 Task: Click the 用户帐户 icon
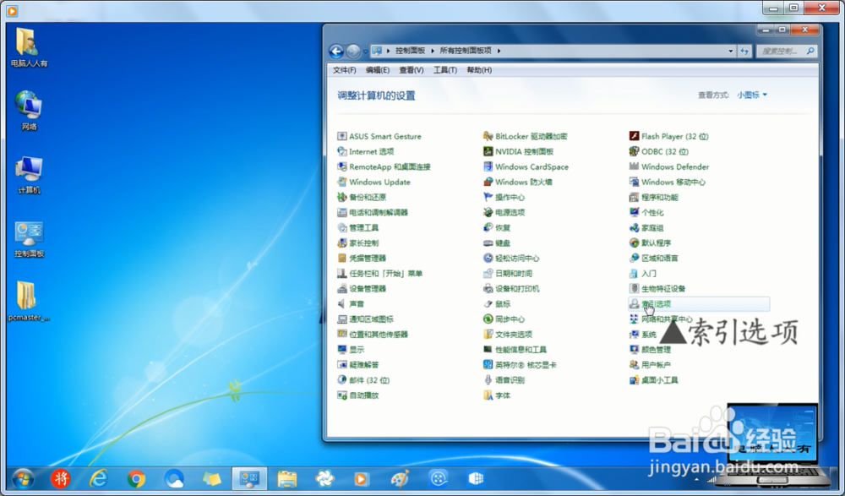634,365
